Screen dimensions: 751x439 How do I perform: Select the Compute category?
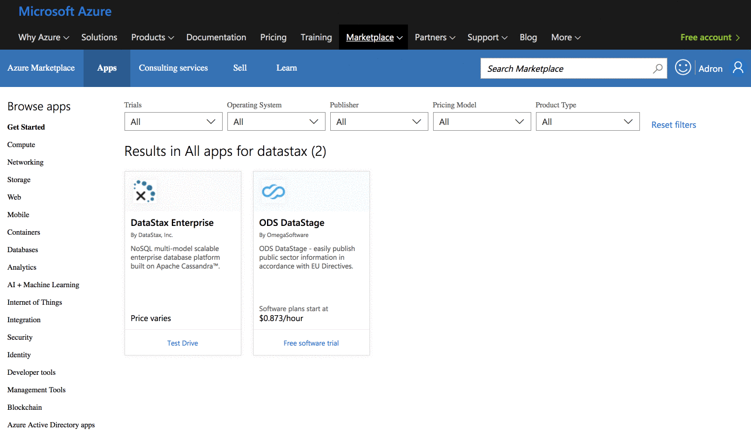(x=21, y=145)
